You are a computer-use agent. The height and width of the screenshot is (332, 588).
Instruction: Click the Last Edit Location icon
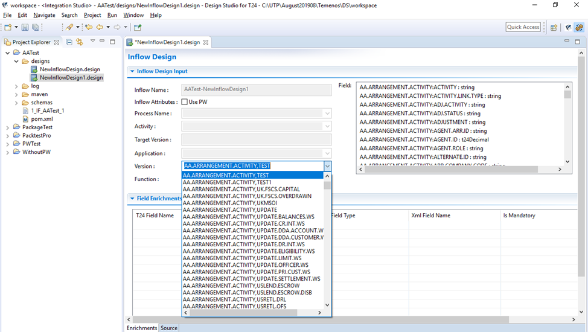89,27
